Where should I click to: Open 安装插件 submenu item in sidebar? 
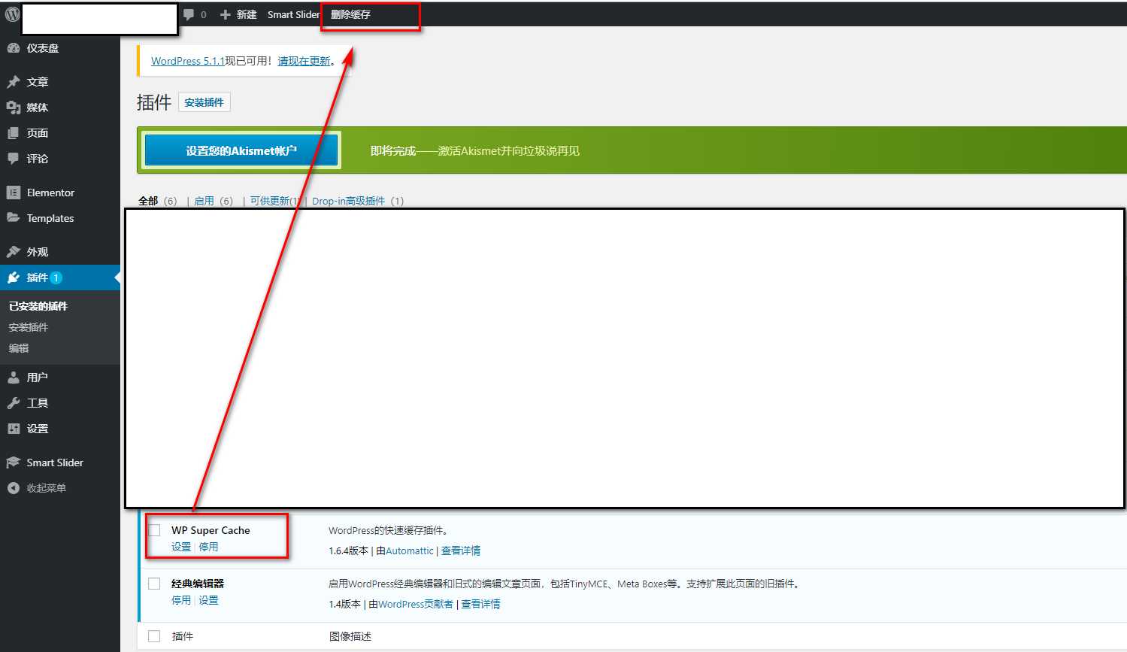pos(29,327)
